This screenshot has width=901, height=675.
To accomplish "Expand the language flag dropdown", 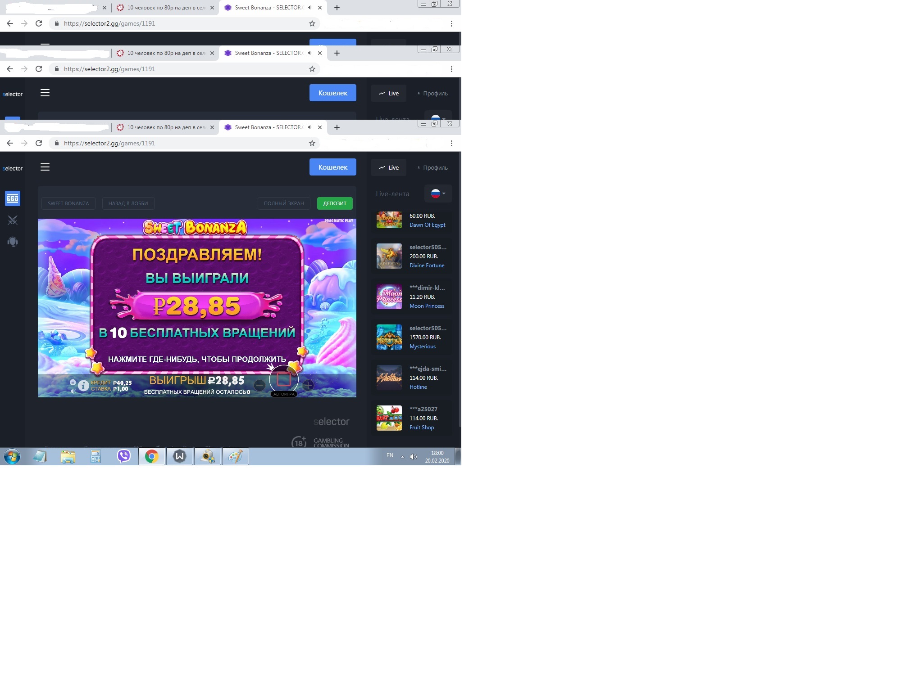I will tap(438, 193).
